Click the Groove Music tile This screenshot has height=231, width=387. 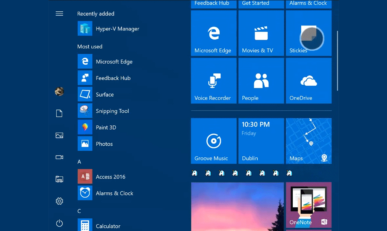point(214,141)
